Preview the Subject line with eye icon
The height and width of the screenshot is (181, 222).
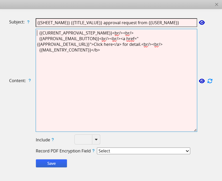pyautogui.click(x=202, y=23)
